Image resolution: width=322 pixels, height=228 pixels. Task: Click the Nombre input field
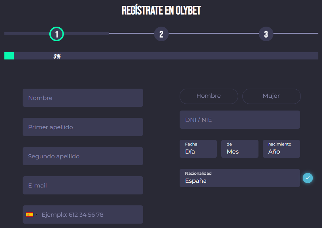83,98
